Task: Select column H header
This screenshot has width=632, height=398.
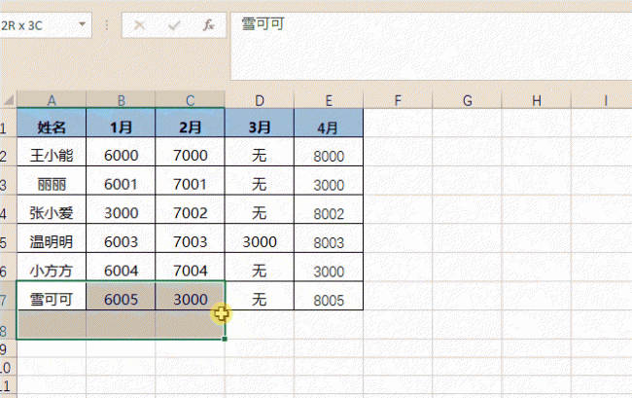Action: point(537,100)
